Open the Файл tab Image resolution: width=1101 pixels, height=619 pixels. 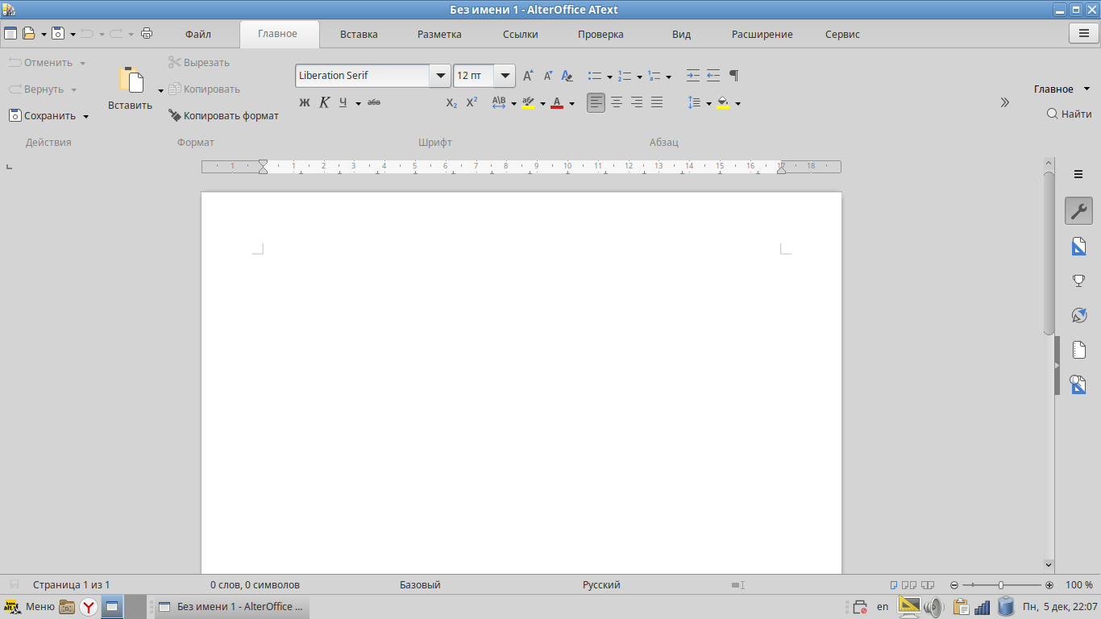[197, 35]
